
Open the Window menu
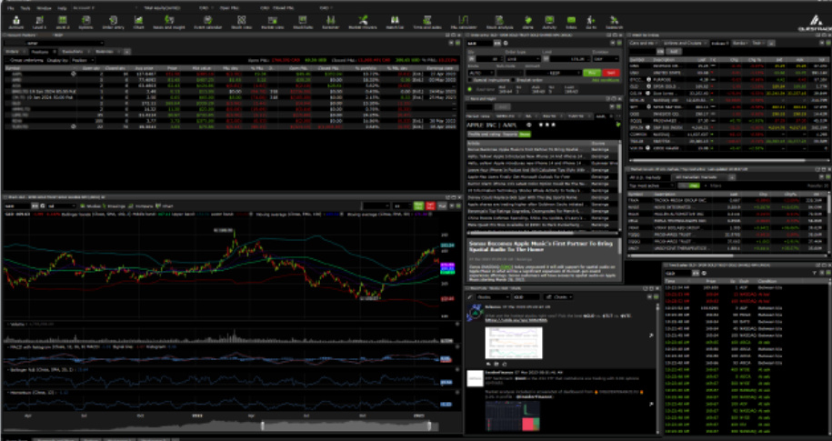(x=44, y=8)
